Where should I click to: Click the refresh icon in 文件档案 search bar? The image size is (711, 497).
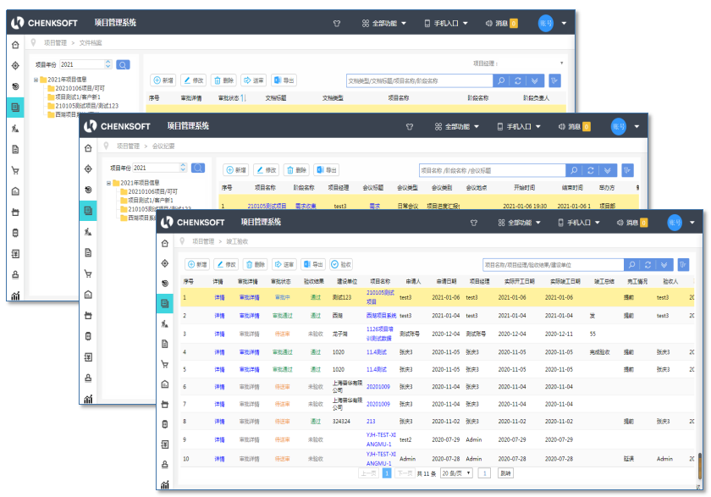(x=518, y=80)
